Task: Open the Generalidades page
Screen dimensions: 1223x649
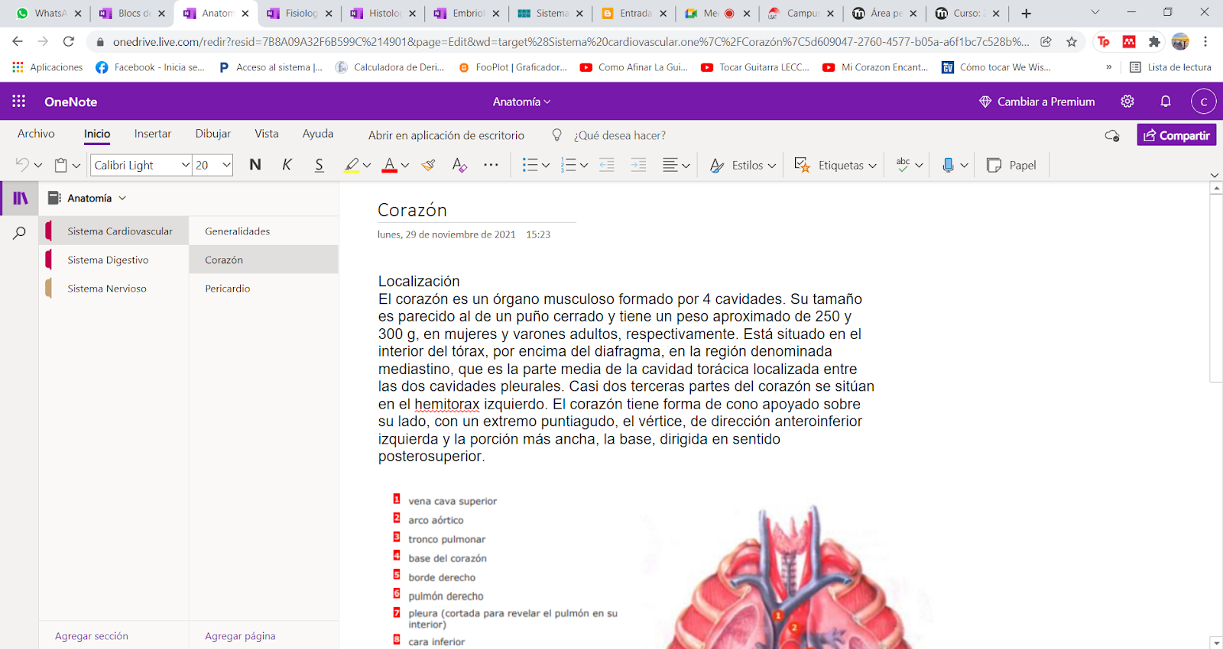Action: coord(264,231)
